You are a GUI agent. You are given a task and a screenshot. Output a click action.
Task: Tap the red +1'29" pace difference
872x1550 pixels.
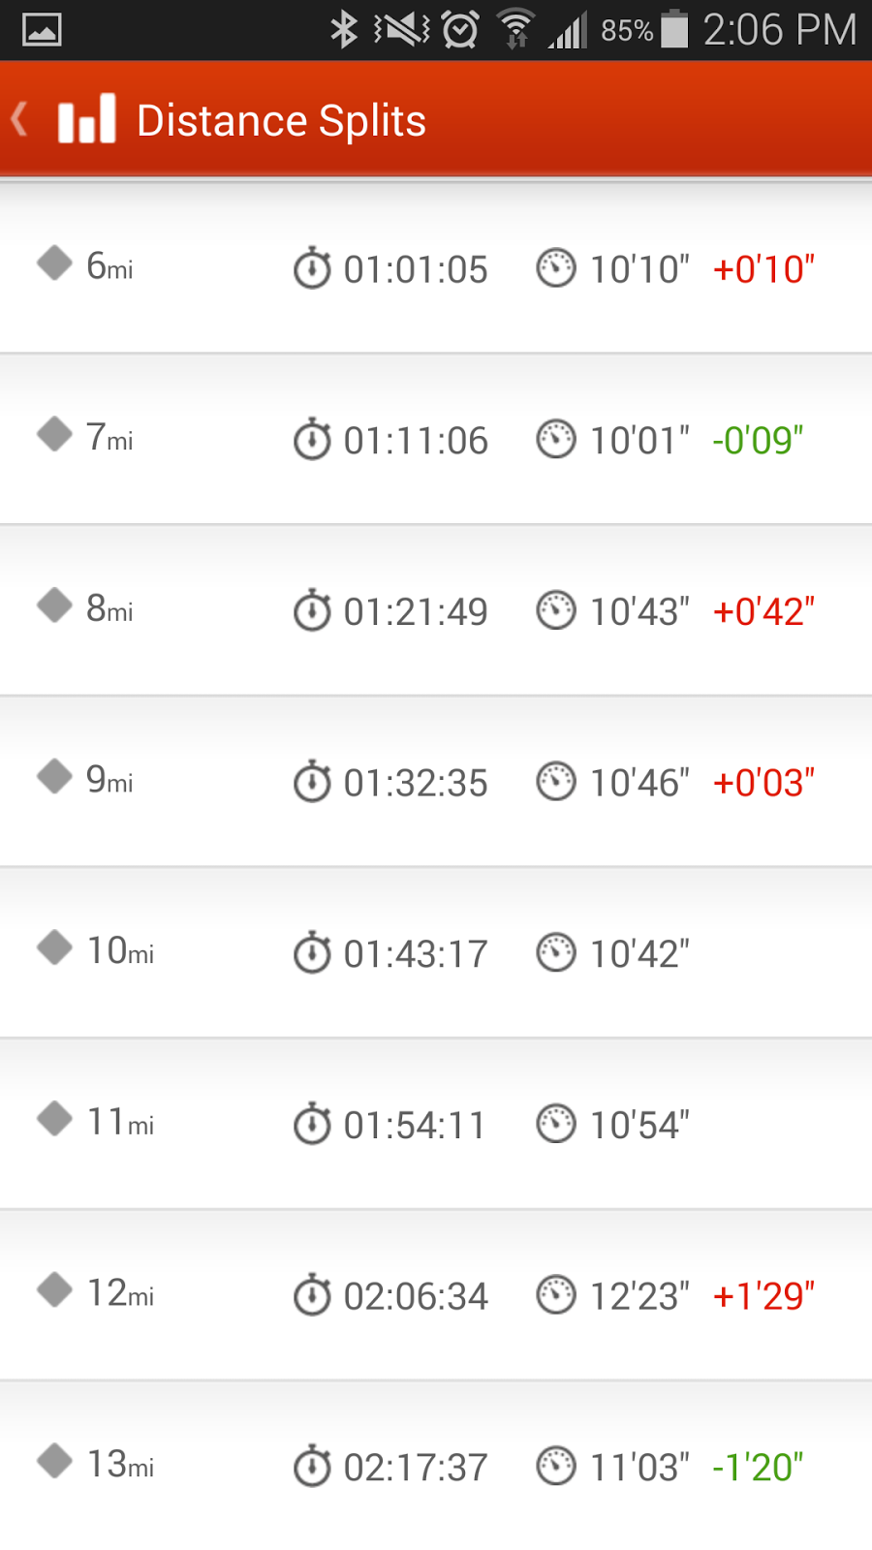[x=763, y=1296]
